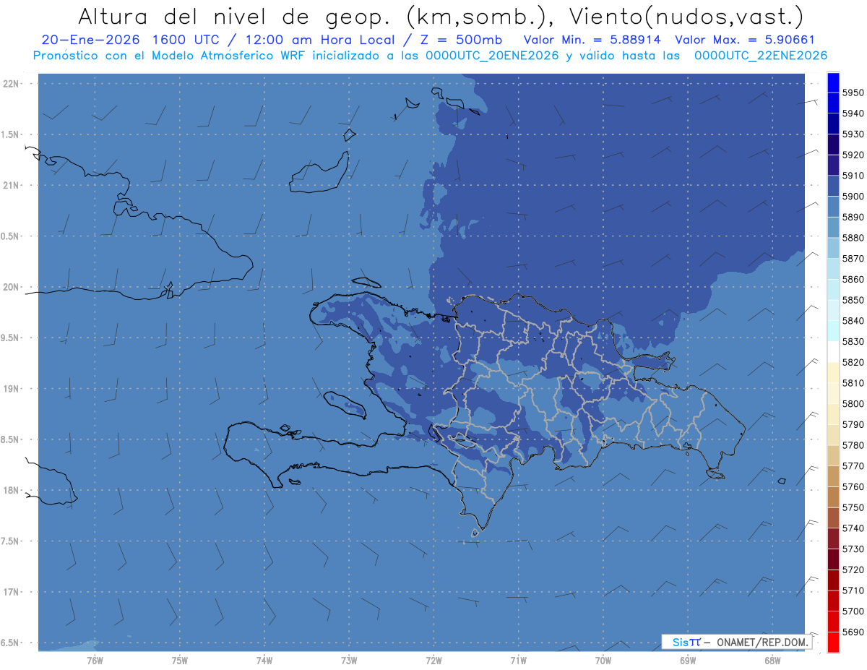This screenshot has width=867, height=670.
Task: Click the legend swatch between 5900 and 5910
Action: click(833, 186)
